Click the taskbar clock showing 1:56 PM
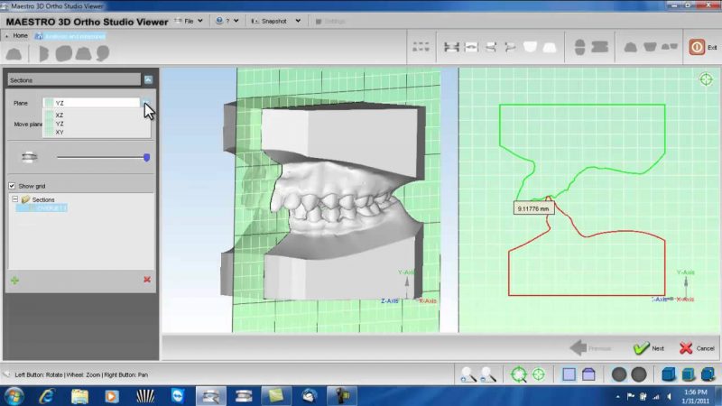The width and height of the screenshot is (722, 406). [x=695, y=397]
